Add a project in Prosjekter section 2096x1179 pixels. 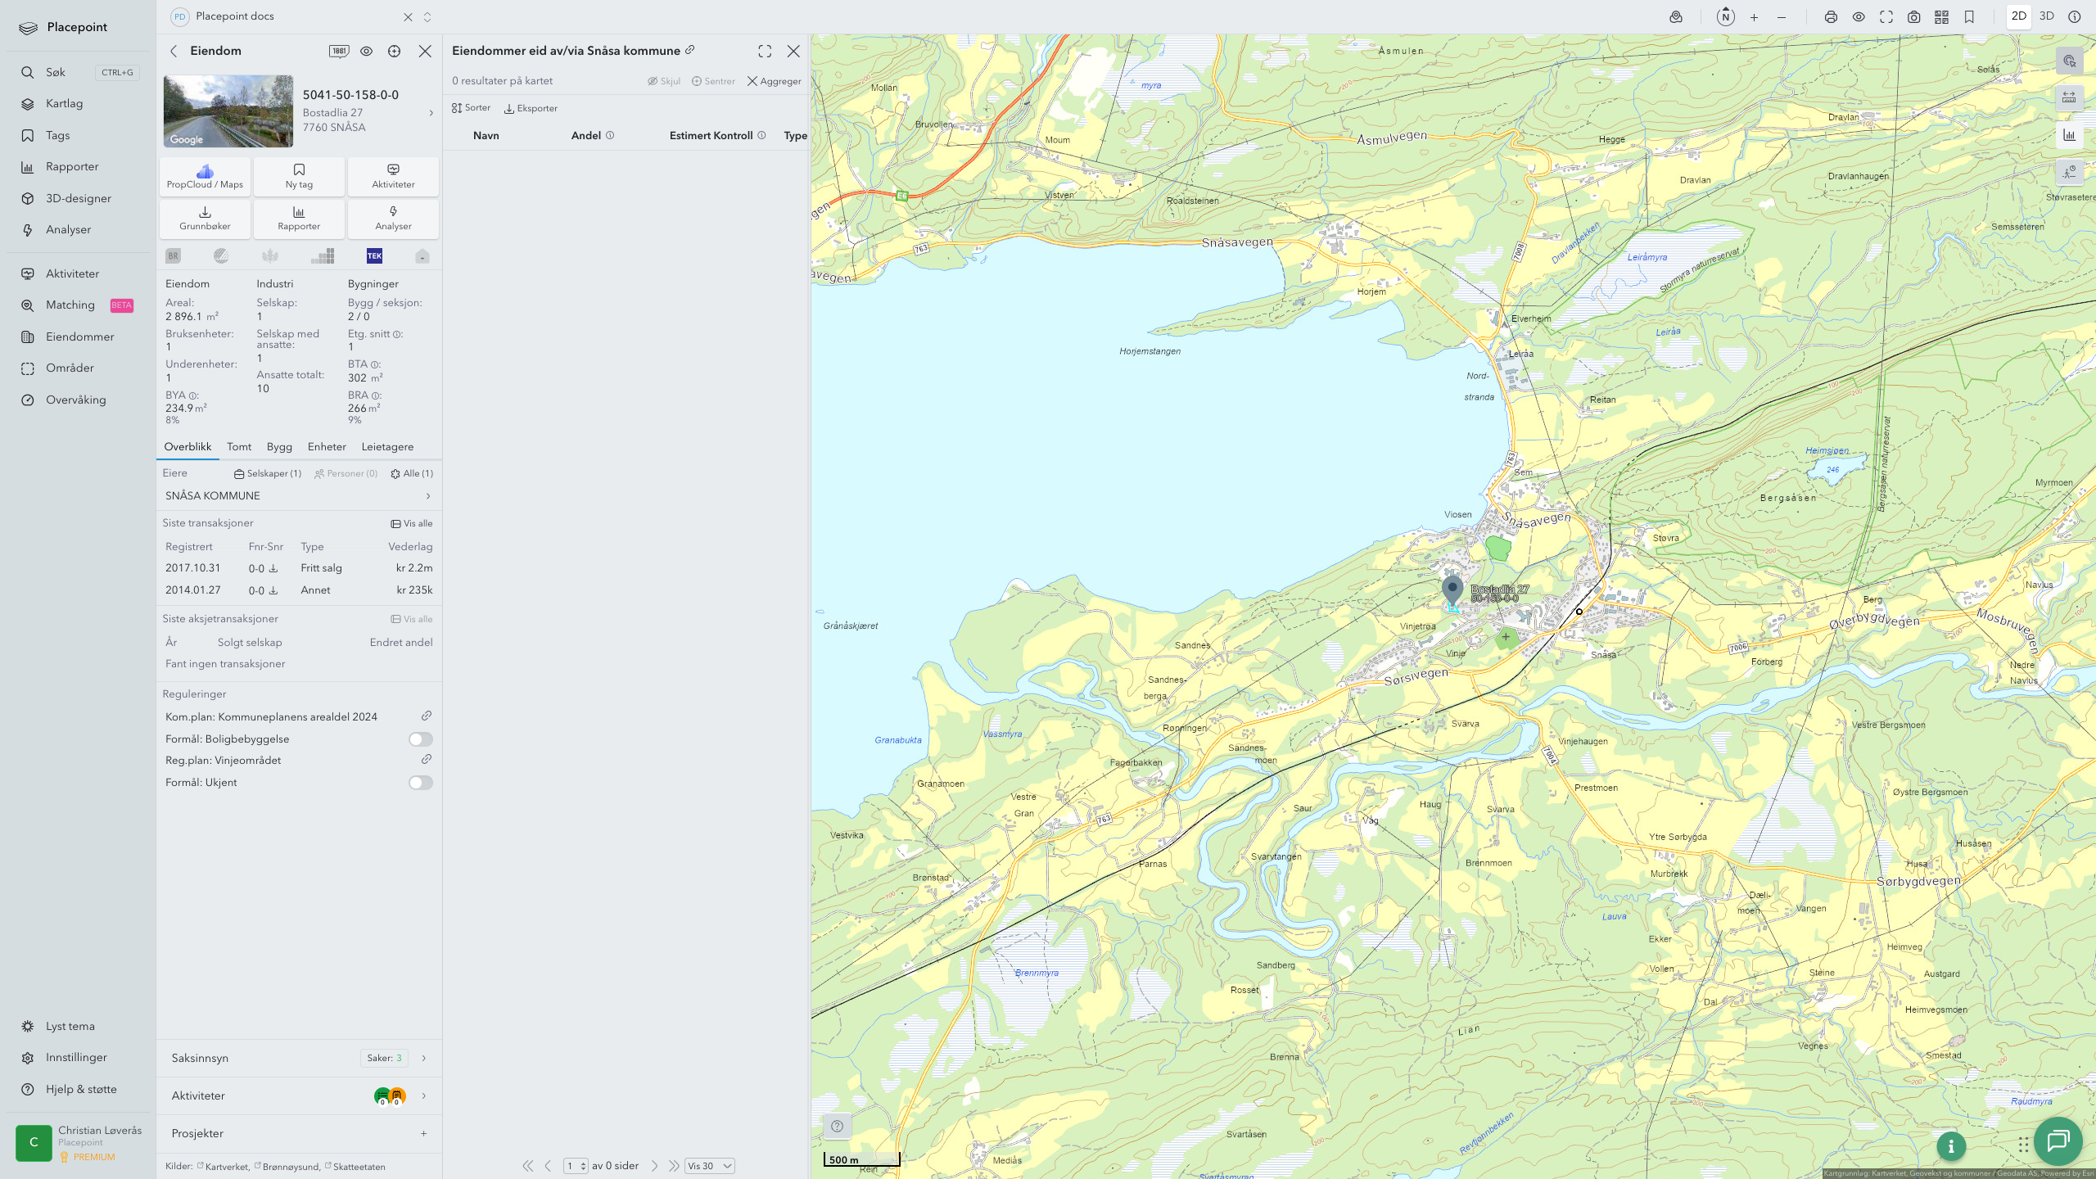click(x=423, y=1133)
